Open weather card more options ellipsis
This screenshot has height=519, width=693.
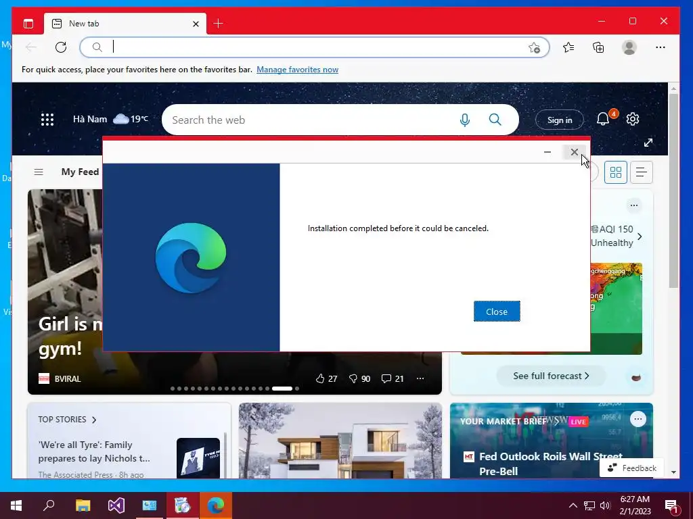coord(634,205)
